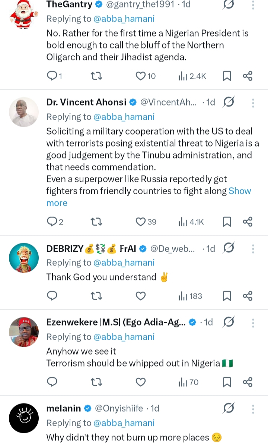Reply to TheGantry's tweet

click(52, 76)
